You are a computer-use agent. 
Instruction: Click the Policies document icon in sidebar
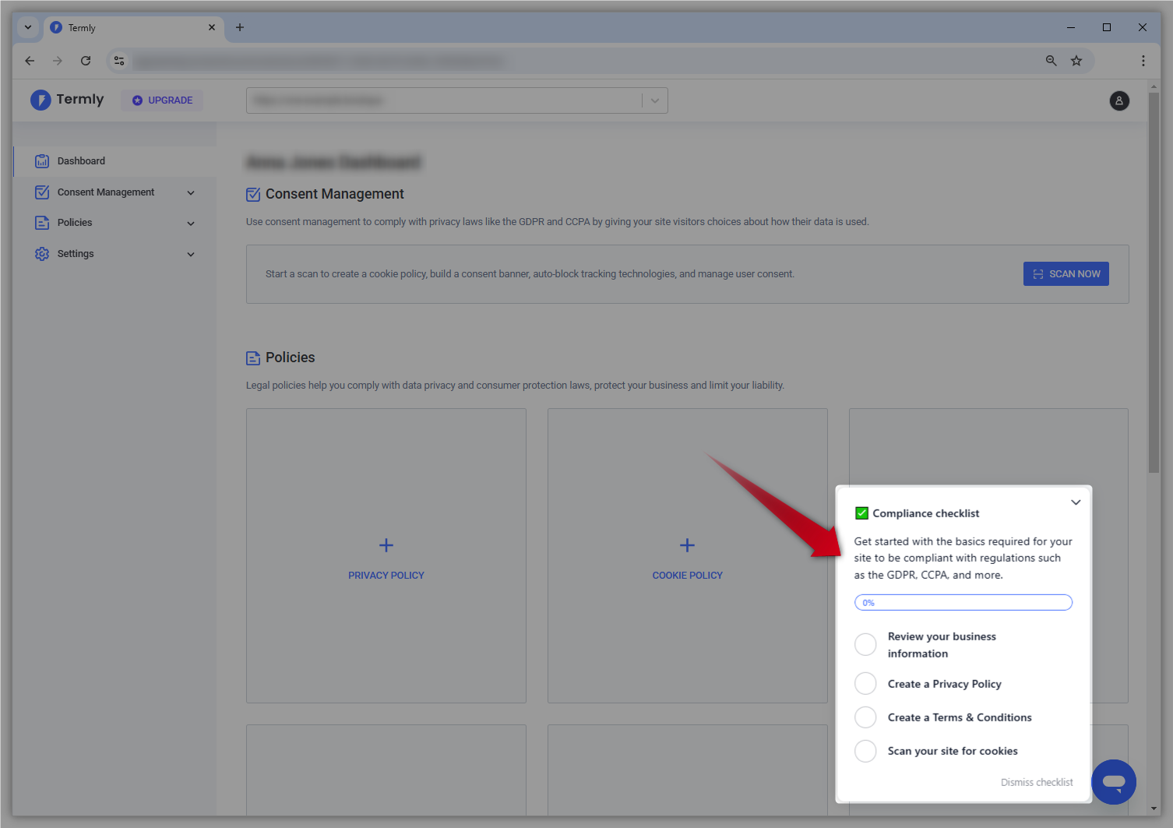(41, 222)
